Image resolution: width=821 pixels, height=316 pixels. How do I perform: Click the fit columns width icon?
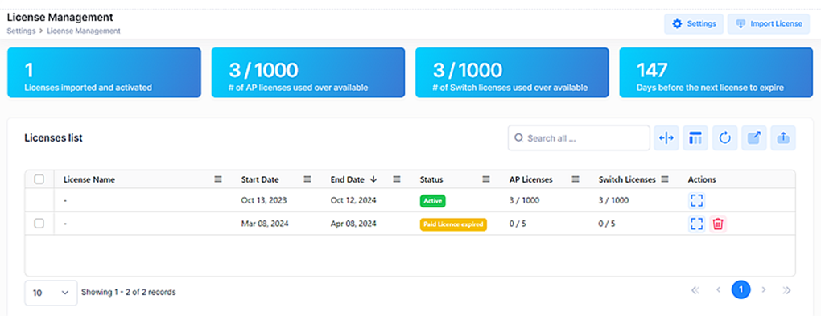(666, 138)
